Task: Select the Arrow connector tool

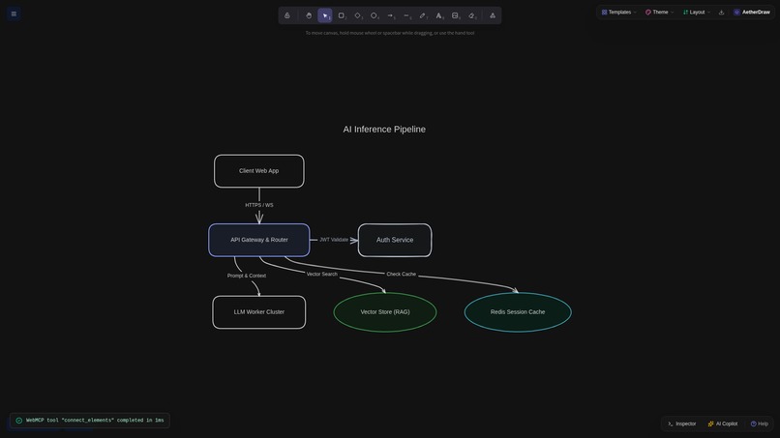Action: pyautogui.click(x=391, y=15)
